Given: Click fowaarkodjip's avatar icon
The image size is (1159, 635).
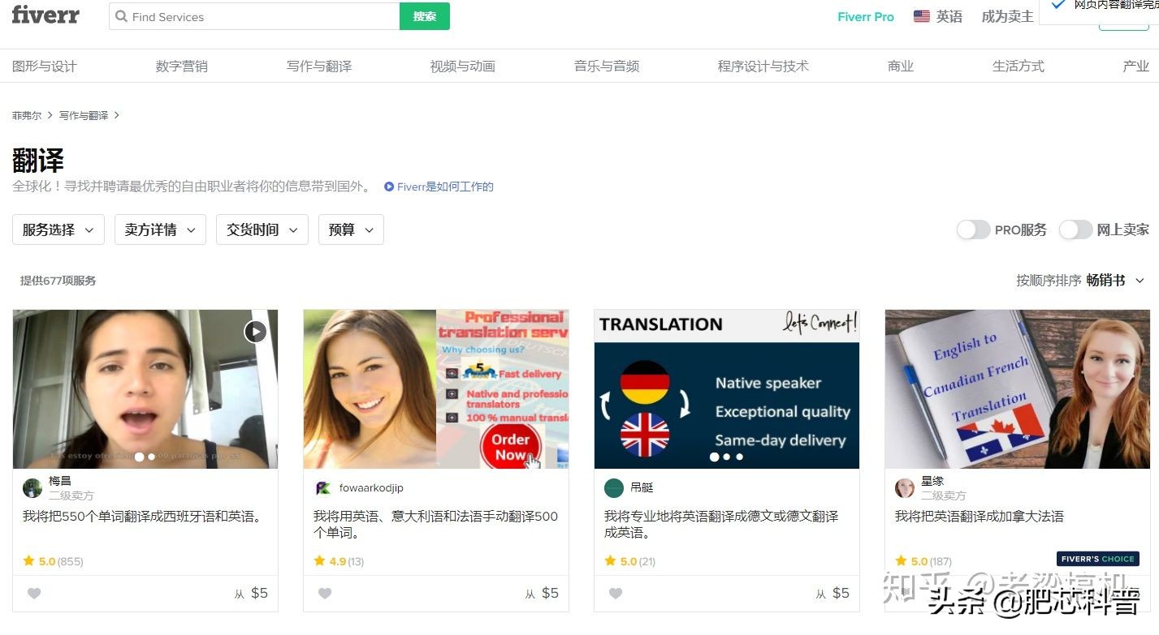Looking at the screenshot, I should point(322,487).
